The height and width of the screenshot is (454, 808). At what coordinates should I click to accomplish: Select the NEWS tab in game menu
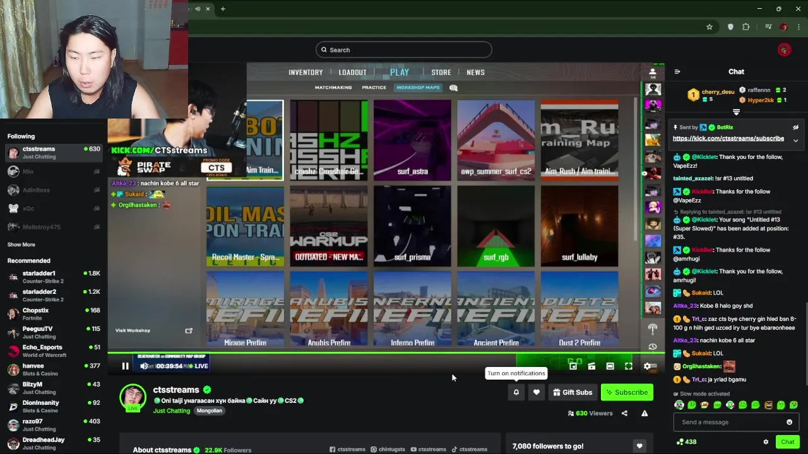point(475,73)
